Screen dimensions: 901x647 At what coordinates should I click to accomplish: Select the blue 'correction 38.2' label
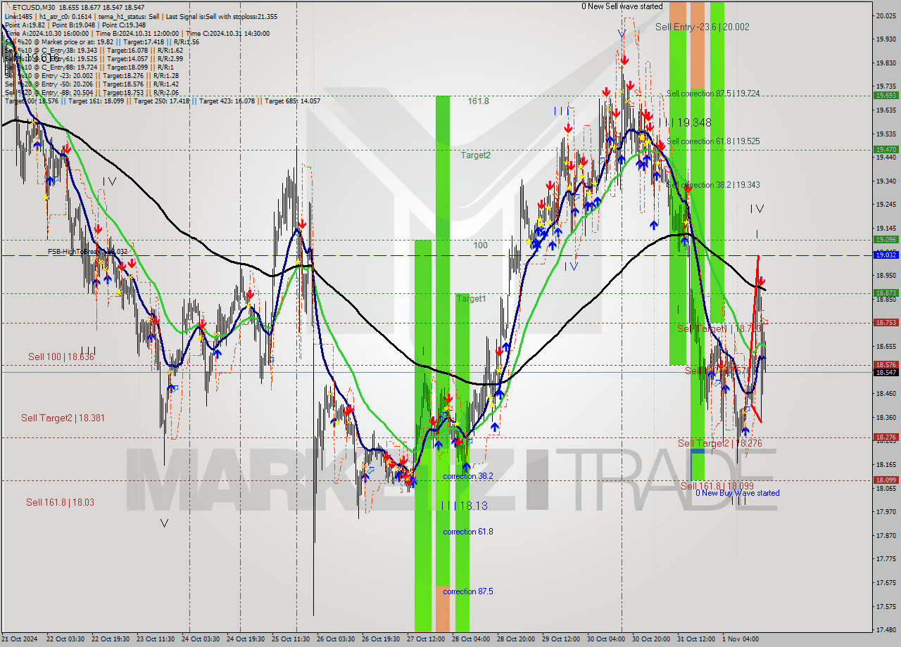pos(467,476)
